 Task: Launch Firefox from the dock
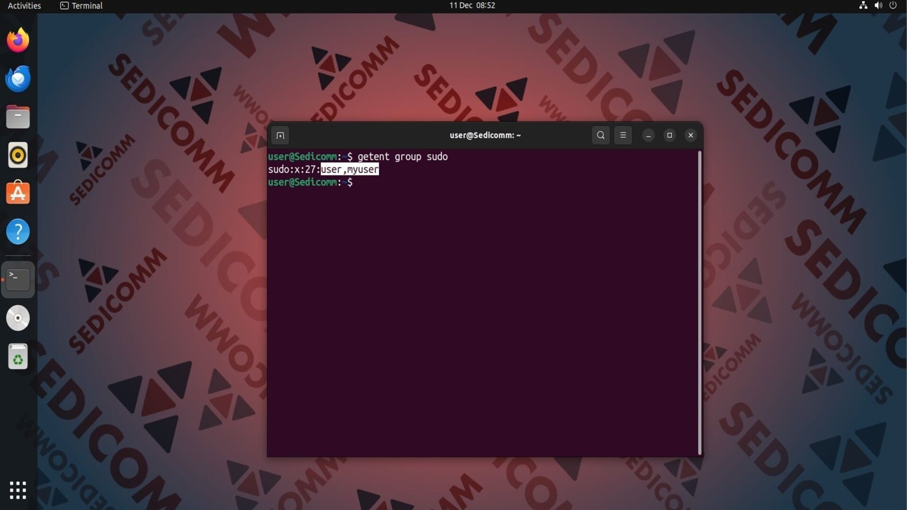point(18,40)
